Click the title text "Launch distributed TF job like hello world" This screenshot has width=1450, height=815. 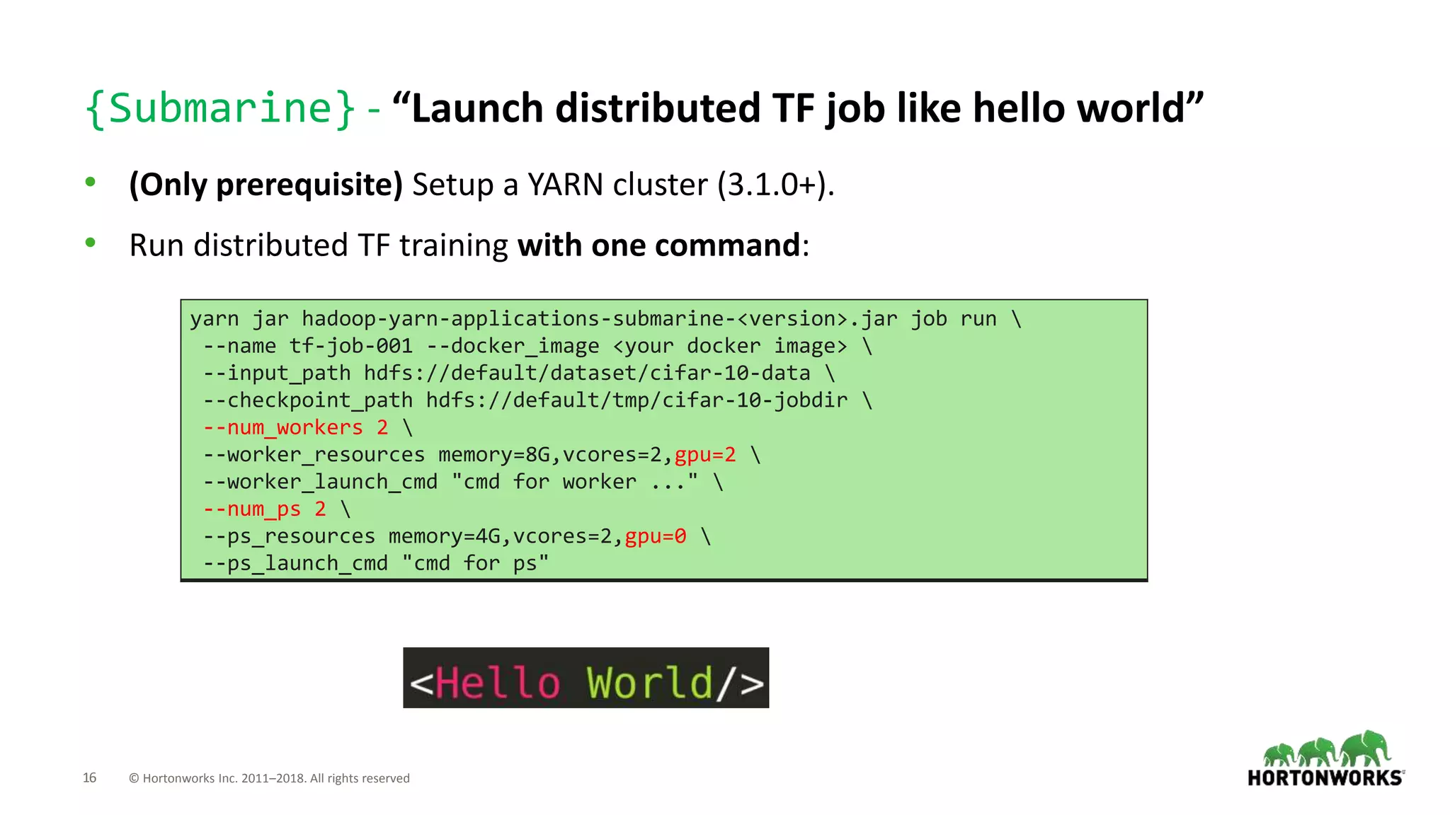(797, 108)
